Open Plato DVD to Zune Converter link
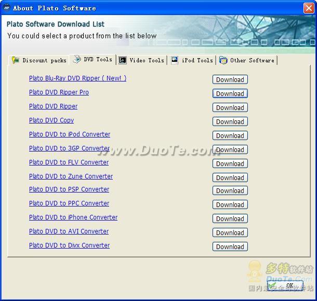Viewport: 317px width, 301px height. point(71,176)
